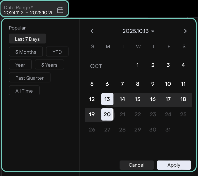
Task: Choose the 3 Months preset
Action: [x=26, y=52]
